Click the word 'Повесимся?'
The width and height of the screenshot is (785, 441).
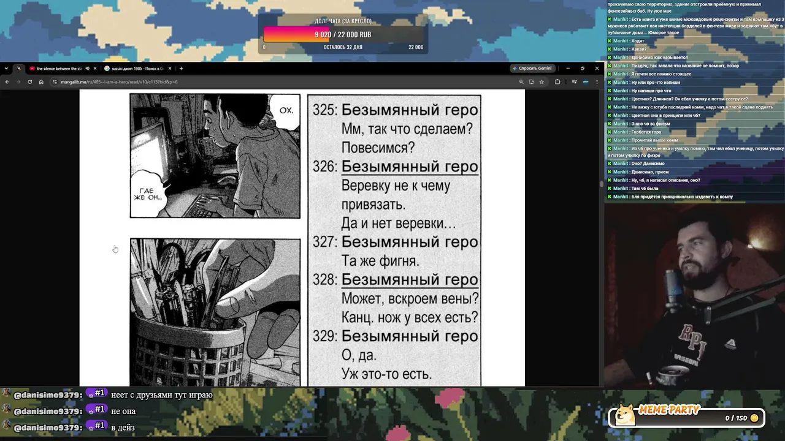point(378,148)
